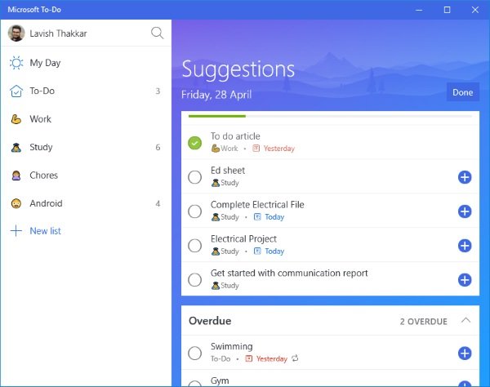Screen dimensions: 490x387
Task: Add communication report task to My Day
Action: click(x=465, y=280)
